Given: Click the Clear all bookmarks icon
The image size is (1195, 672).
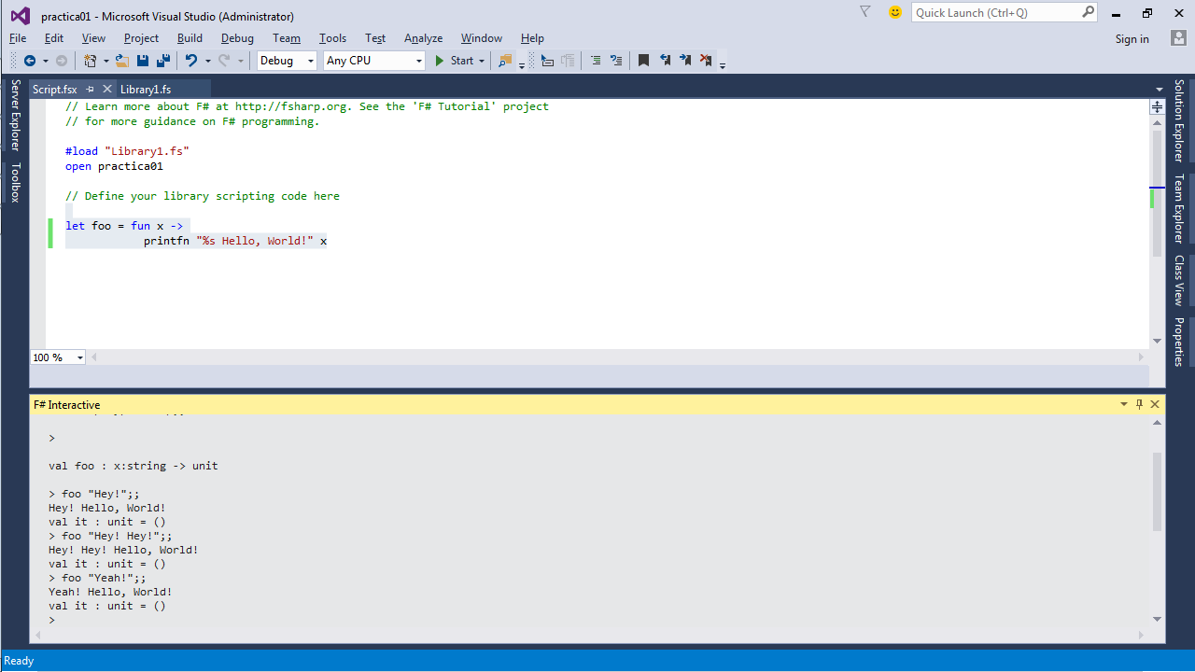Looking at the screenshot, I should 706,61.
